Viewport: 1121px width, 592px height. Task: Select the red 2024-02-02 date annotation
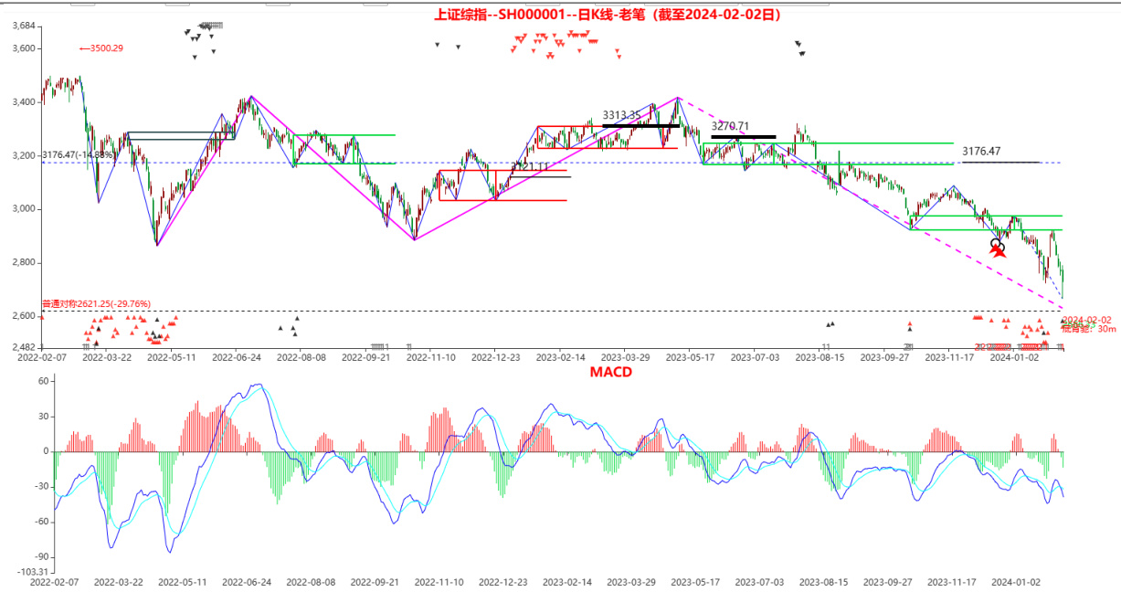(1089, 319)
